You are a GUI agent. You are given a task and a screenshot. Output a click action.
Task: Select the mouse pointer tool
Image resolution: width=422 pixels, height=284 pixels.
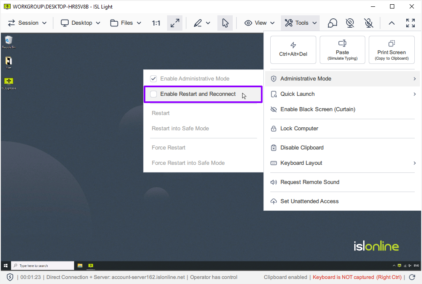(x=225, y=23)
